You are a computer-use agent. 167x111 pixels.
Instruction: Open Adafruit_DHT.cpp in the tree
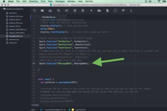16,16
